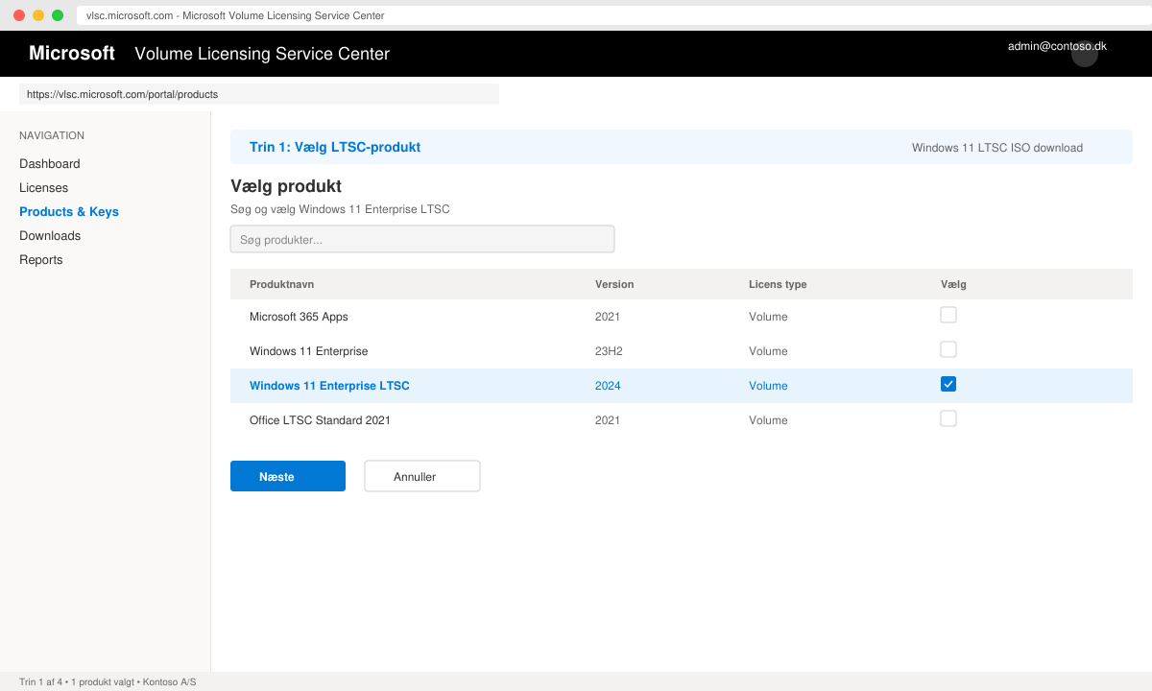Uncheck the Windows 11 Enterprise LTSC checkbox
The width and height of the screenshot is (1152, 691).
coord(948,384)
